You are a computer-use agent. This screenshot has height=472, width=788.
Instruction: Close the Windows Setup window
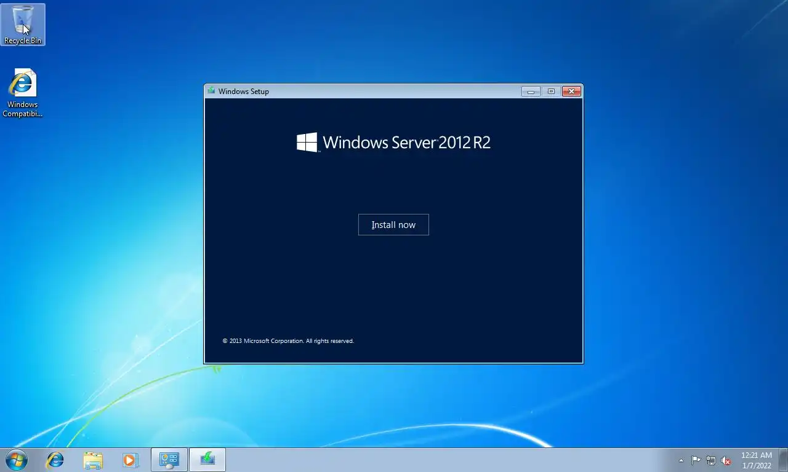pos(571,92)
